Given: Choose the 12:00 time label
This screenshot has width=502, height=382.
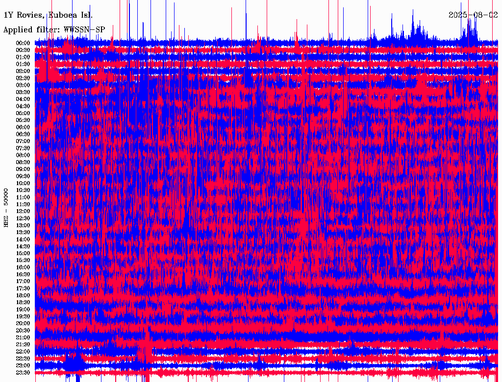Looking at the screenshot, I should click(x=23, y=211).
